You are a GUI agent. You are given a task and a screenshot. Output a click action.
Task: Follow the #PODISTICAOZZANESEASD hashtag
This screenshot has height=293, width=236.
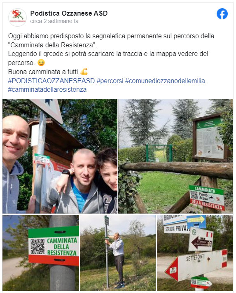tap(51, 81)
